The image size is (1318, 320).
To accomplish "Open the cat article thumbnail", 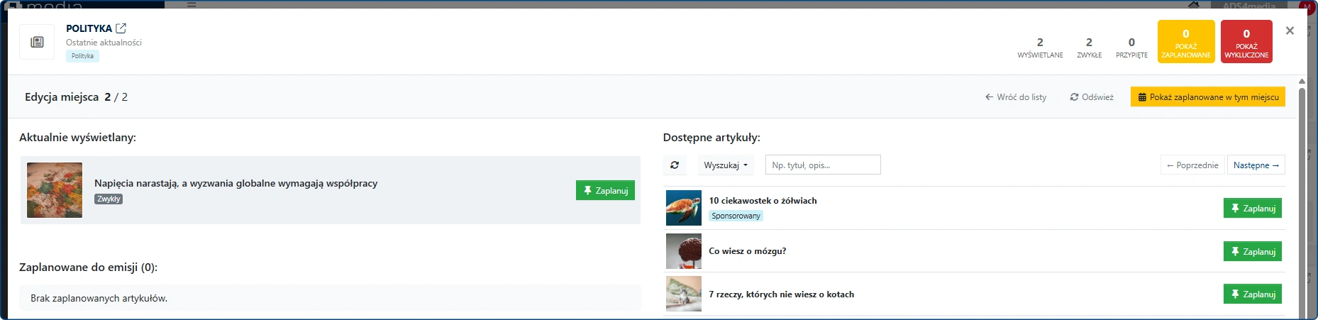I will tap(684, 294).
